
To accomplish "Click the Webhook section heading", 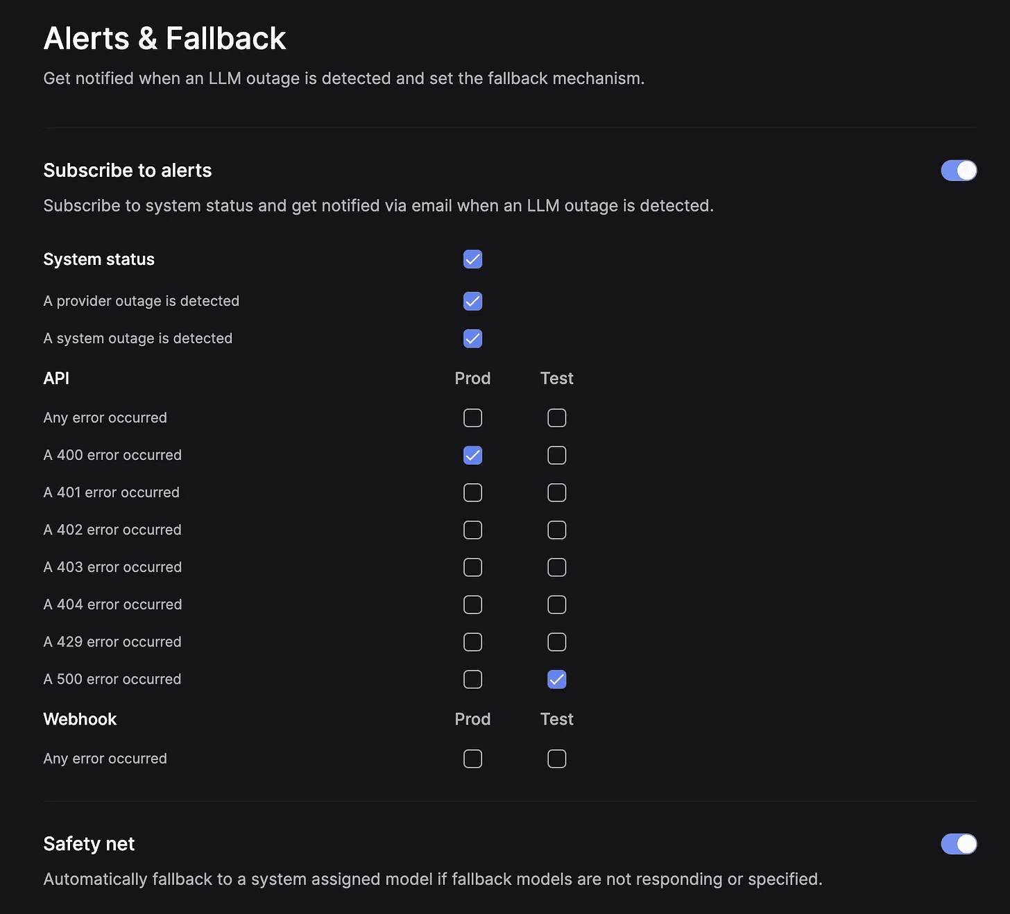I will coord(80,719).
